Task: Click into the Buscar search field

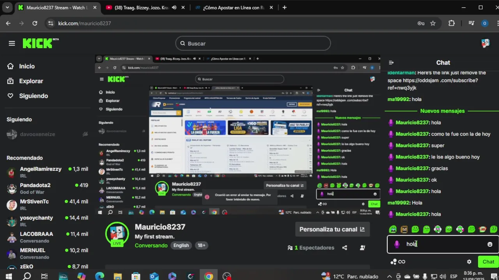Action: [x=253, y=44]
